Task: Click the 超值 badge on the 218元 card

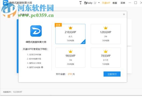Action: (58, 25)
